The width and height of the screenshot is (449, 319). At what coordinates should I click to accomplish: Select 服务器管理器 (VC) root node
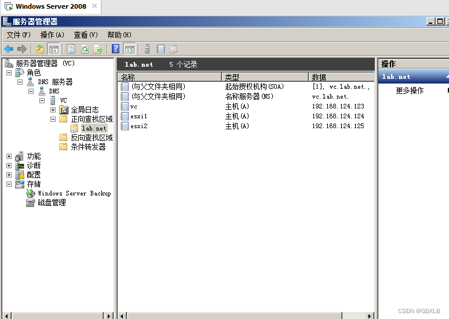pos(45,63)
